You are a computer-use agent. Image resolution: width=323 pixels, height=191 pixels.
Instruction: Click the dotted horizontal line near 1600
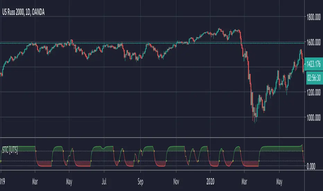104,43
